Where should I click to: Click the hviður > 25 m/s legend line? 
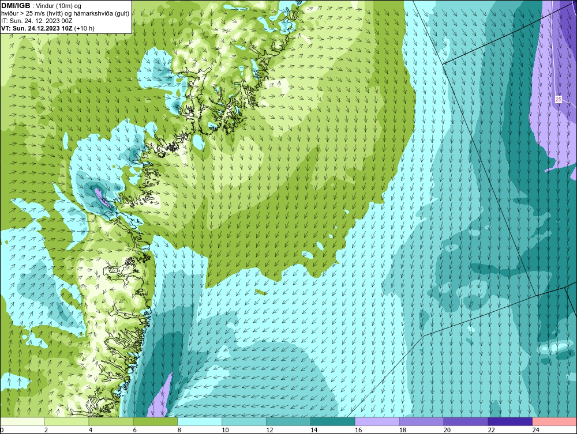[x=65, y=14]
